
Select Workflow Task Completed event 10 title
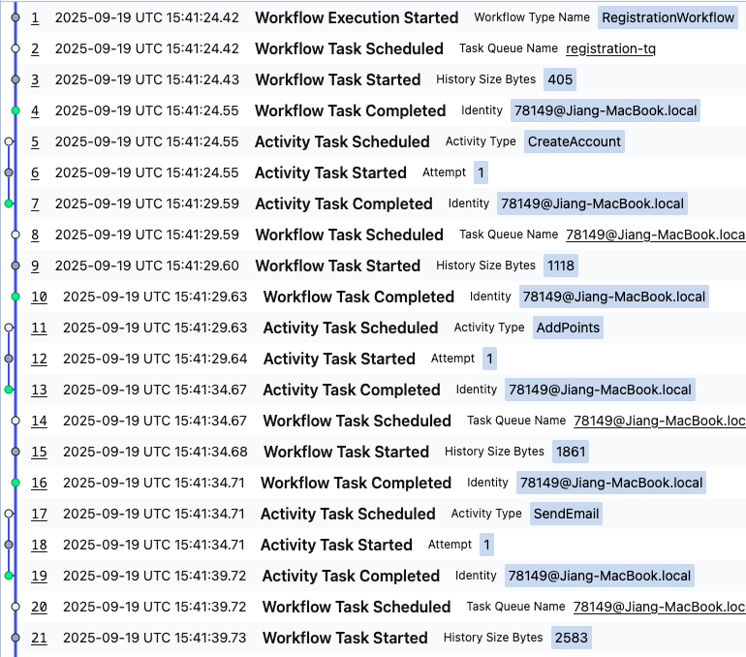pos(358,297)
